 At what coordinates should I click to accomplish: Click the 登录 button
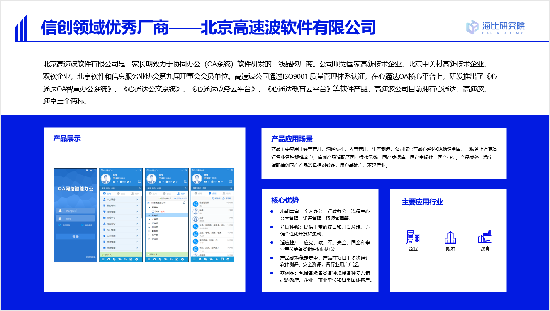(x=75, y=237)
